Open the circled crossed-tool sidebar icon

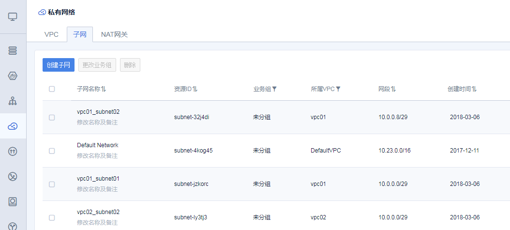pos(13,177)
